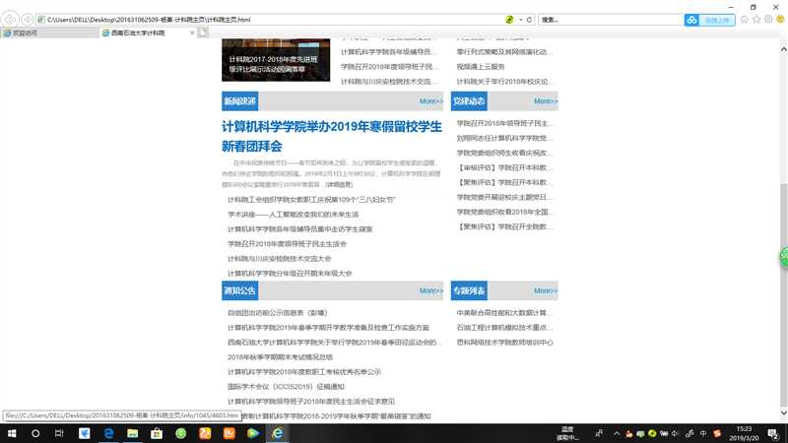The image size is (788, 443).
Task: Open 刘明同志任计算机科学学院 item
Action: point(504,138)
